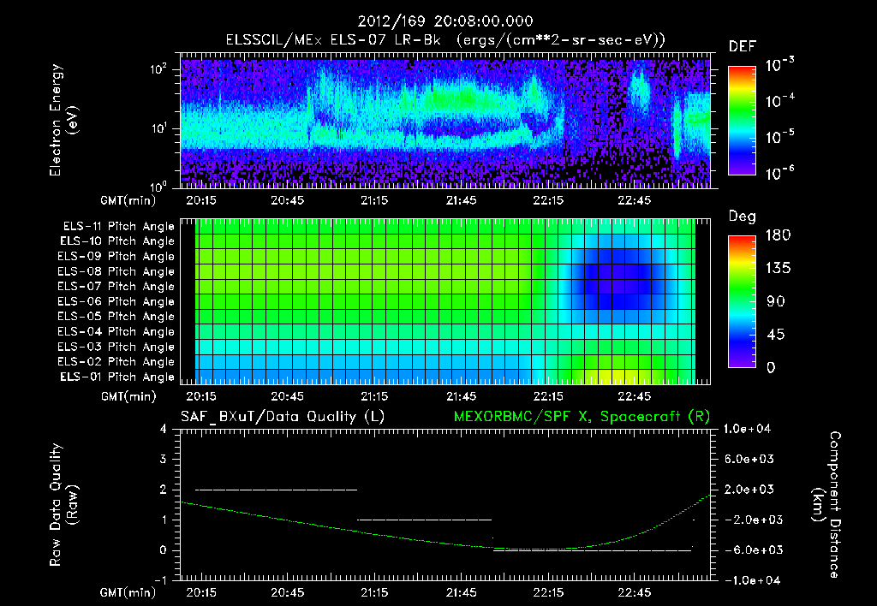Select the 'ELS-08 Pitch Angle' row label
The image size is (877, 606).
(x=116, y=271)
